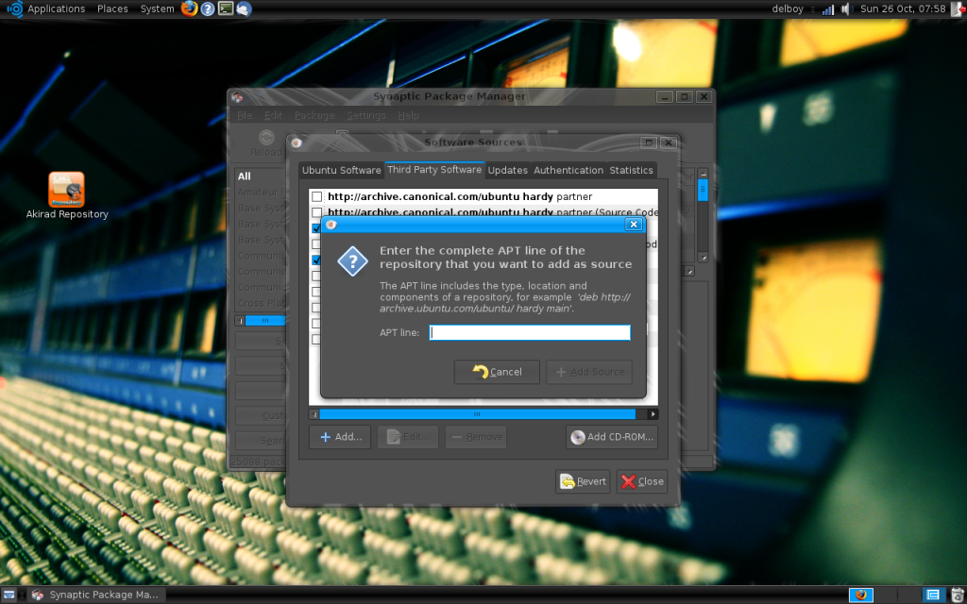The image size is (967, 604).
Task: Close the APT line dialog with X
Action: tap(634, 225)
